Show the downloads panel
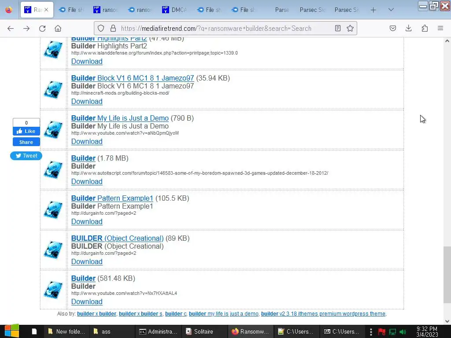Viewport: 451px width, 338px height. [x=408, y=28]
